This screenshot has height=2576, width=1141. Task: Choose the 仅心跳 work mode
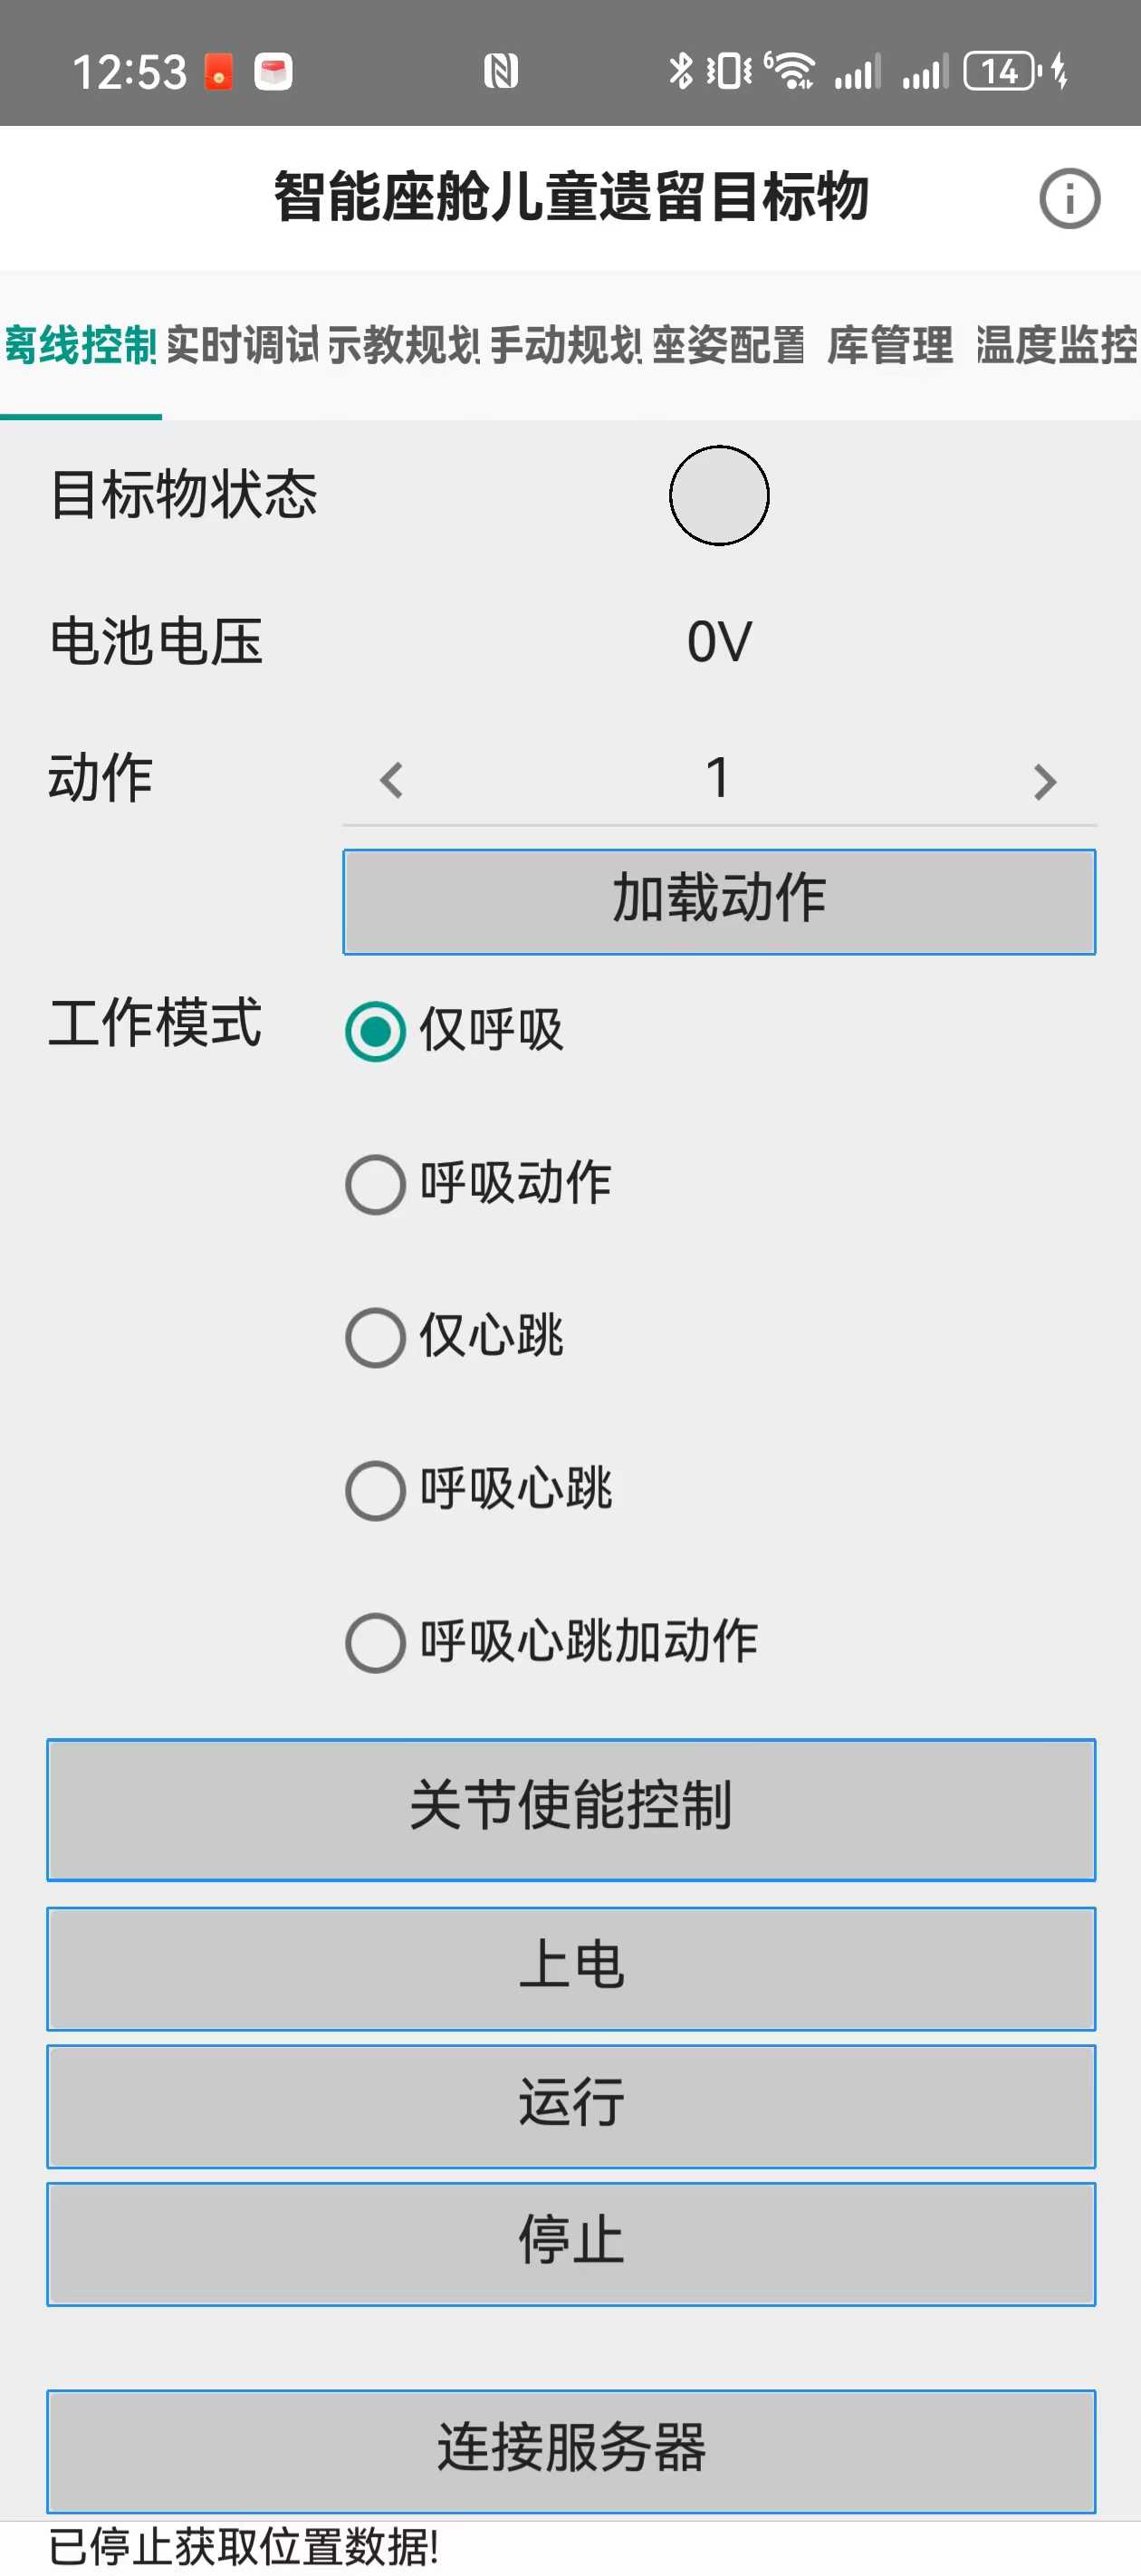coord(375,1337)
